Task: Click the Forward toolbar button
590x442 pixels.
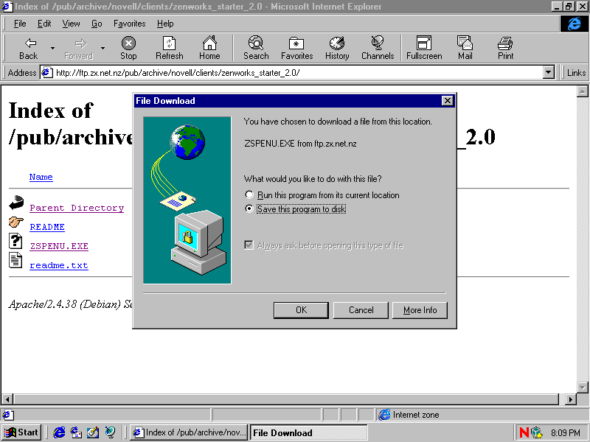Action: pyautogui.click(x=79, y=48)
